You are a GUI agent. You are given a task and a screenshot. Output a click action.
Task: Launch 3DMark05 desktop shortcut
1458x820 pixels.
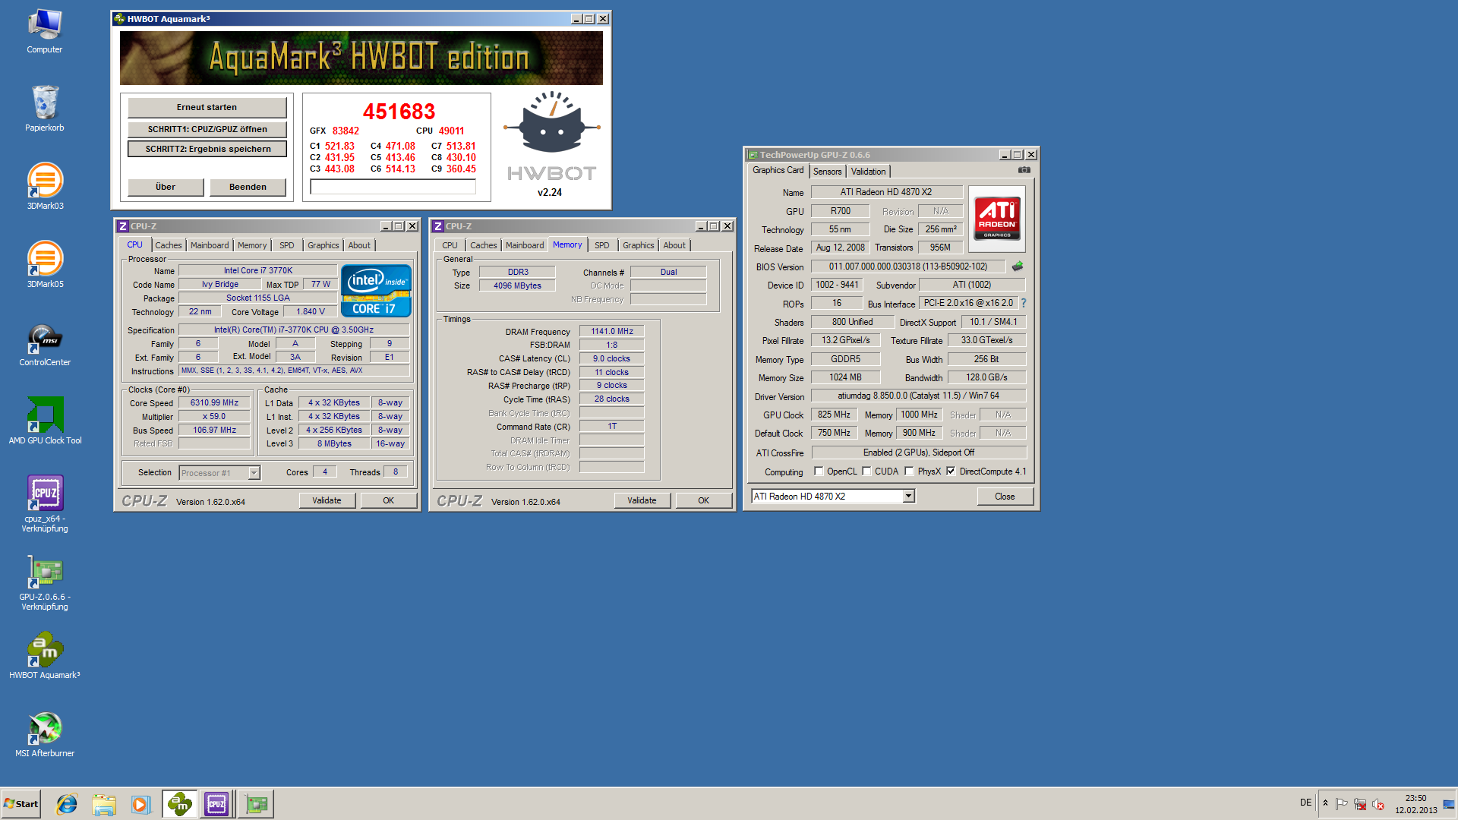45,265
